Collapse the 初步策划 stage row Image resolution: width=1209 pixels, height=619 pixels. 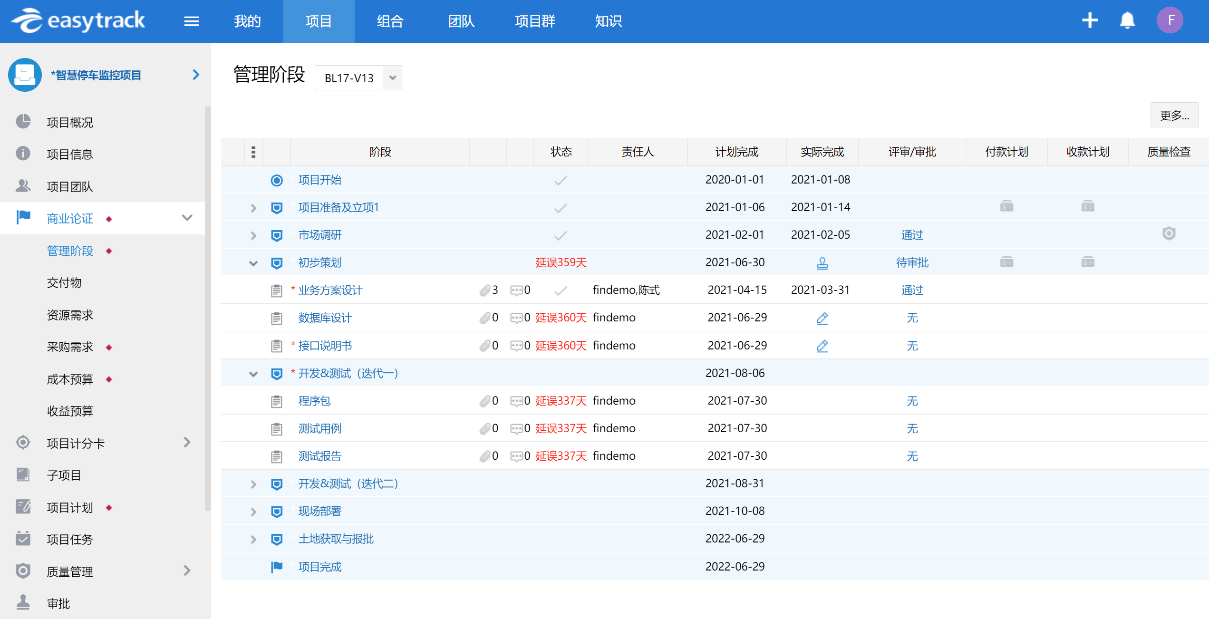coord(253,263)
